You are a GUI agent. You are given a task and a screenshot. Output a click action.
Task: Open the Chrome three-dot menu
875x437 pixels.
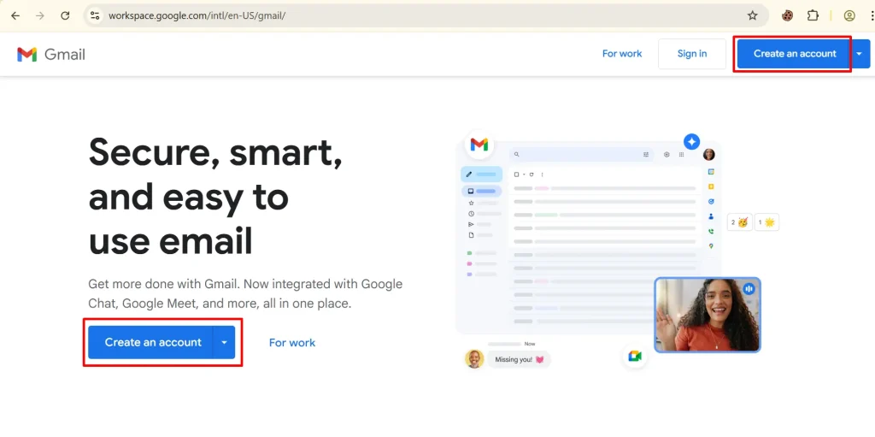pos(871,15)
